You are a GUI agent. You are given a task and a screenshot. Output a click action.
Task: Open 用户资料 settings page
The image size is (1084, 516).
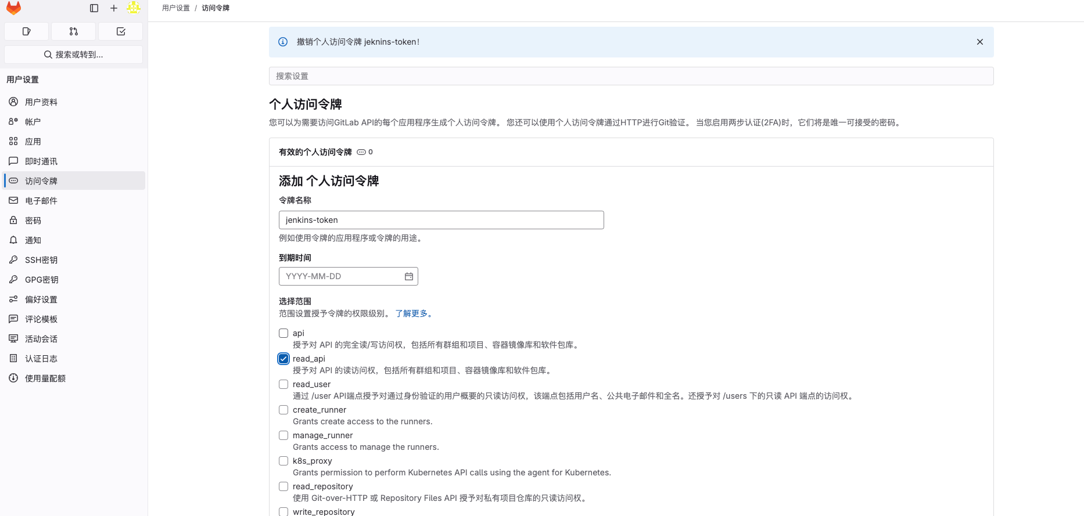(x=41, y=102)
